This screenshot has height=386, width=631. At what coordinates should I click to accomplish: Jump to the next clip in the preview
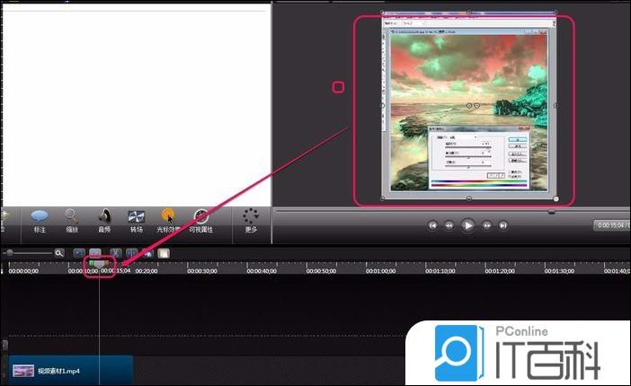(x=503, y=225)
